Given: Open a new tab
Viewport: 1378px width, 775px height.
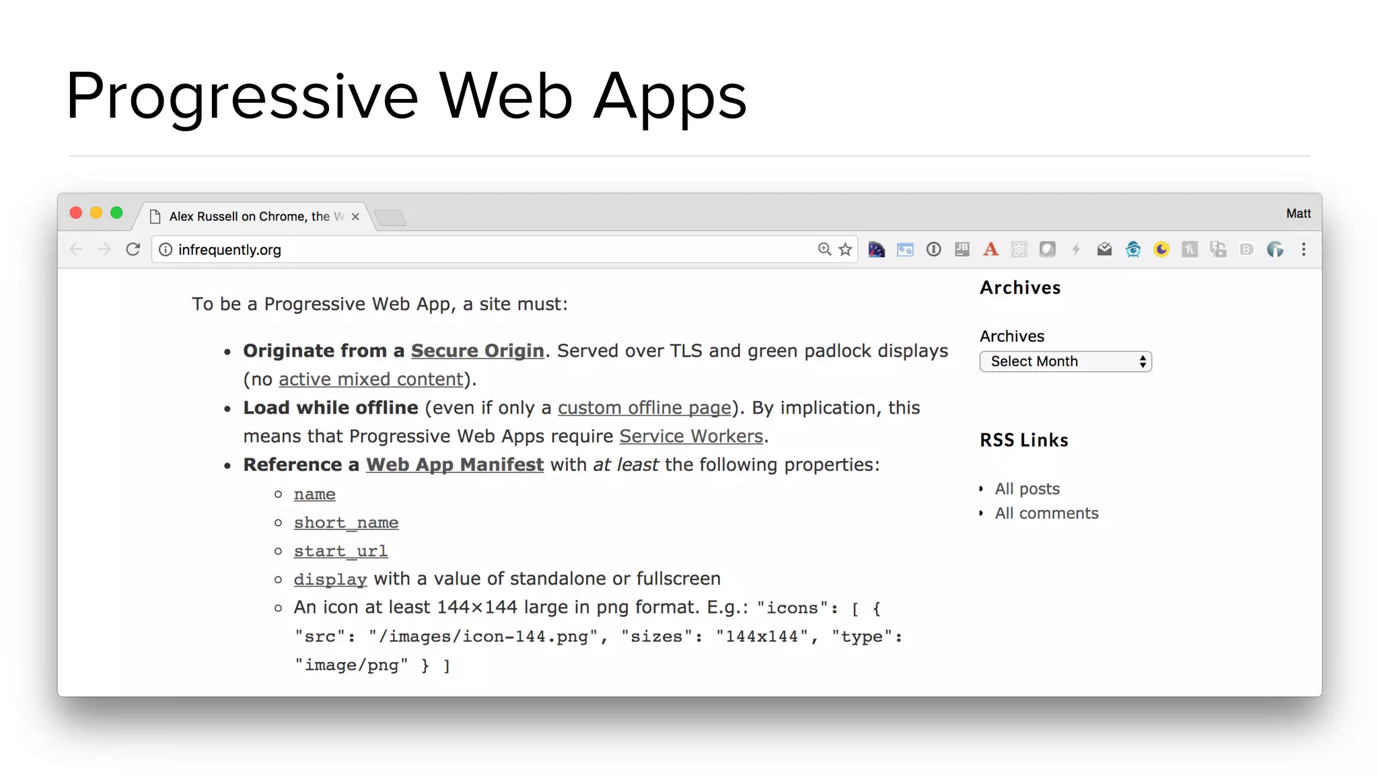Looking at the screenshot, I should 390,217.
